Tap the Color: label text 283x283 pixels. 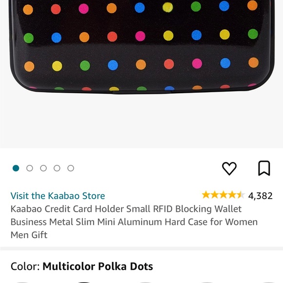(25, 266)
